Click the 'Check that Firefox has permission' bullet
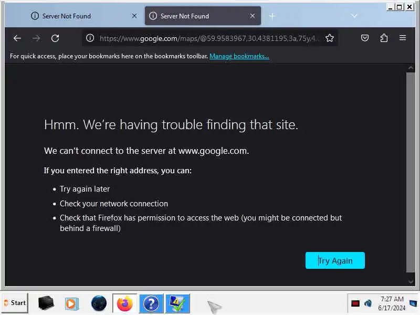Viewport: 420px width, 315px height. click(201, 223)
